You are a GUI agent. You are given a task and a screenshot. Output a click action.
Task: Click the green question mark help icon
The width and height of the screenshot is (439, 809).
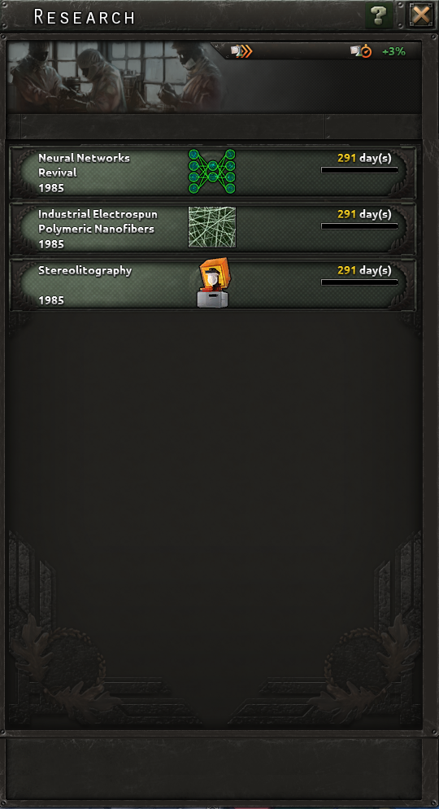[379, 15]
